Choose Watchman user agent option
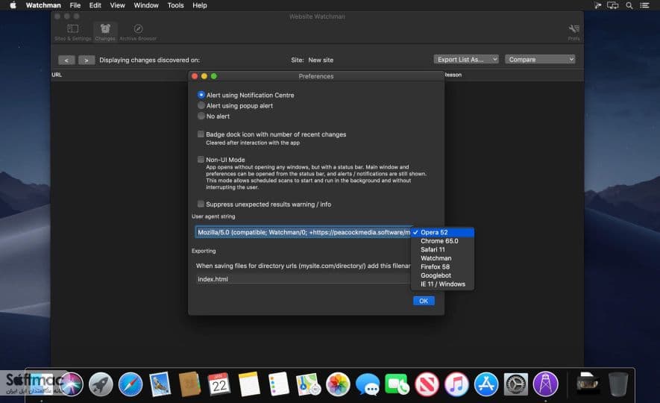Viewport: 660px width, 403px height. pyautogui.click(x=442, y=258)
